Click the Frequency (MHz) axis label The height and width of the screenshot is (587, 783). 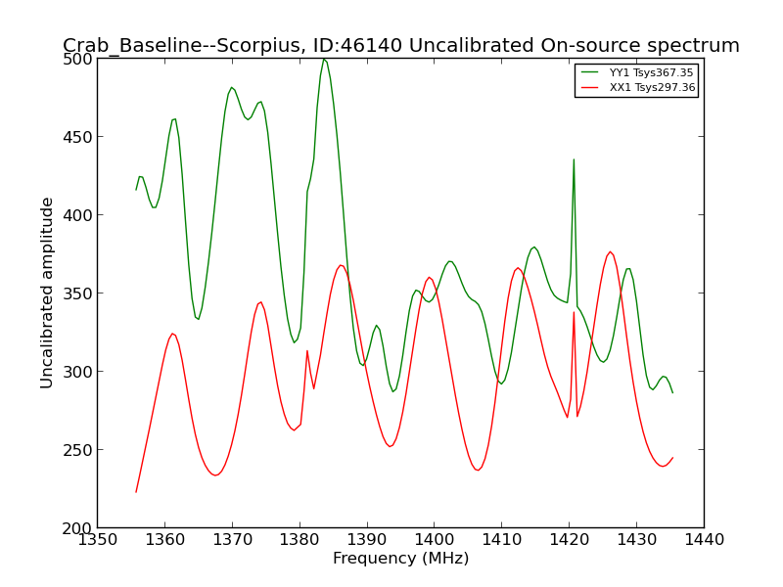coord(401,558)
